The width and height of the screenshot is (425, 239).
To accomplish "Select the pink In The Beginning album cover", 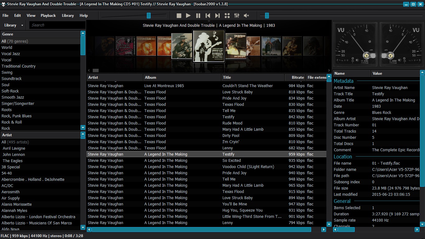I will tap(125, 46).
